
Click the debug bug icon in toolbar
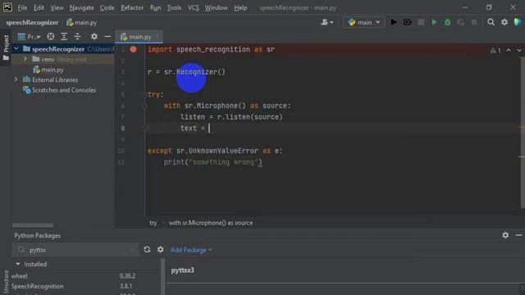click(x=407, y=22)
